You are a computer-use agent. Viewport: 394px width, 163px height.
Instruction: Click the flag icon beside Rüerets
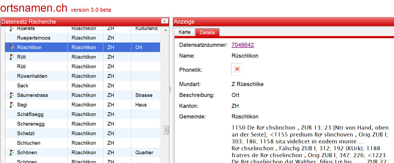point(11,29)
